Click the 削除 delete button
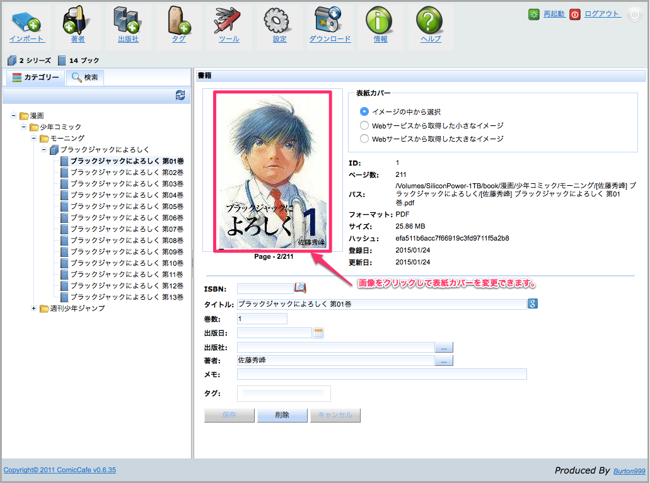The image size is (650, 483). point(282,415)
